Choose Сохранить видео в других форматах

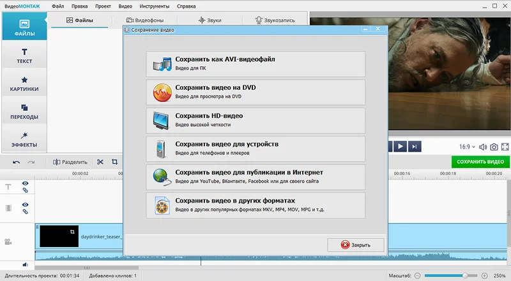pyautogui.click(x=256, y=205)
